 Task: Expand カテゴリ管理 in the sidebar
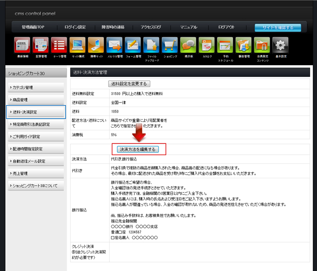[x=36, y=88]
